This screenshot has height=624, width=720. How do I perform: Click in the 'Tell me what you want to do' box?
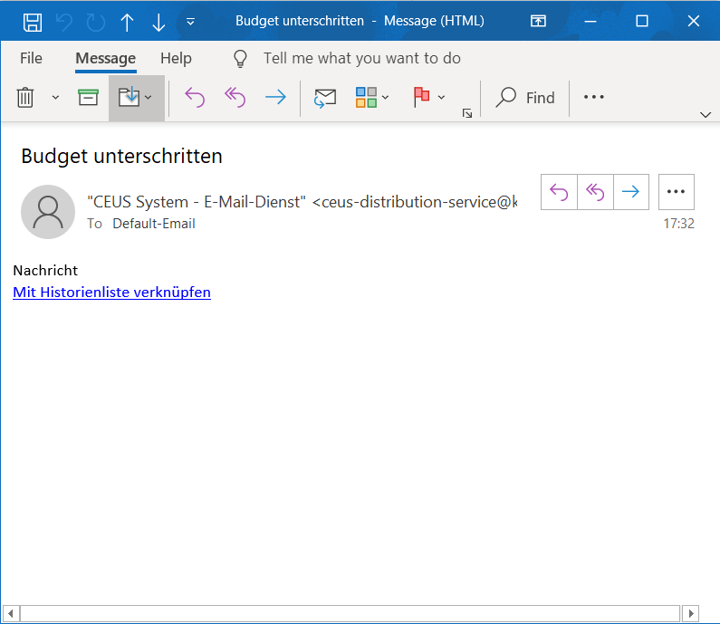click(361, 58)
